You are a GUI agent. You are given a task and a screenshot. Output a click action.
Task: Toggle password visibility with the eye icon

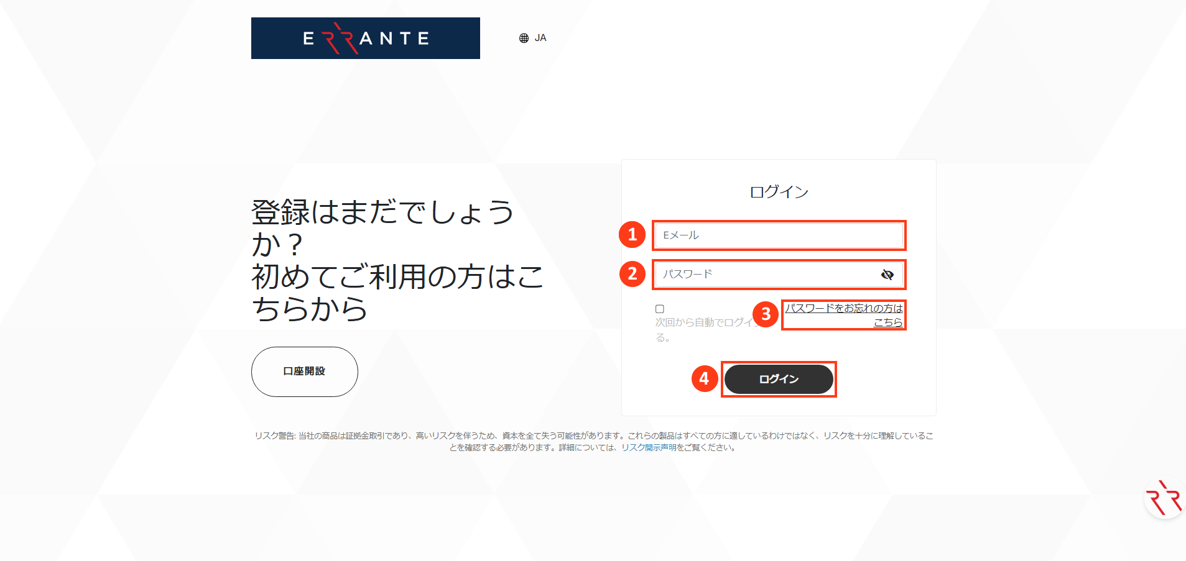[888, 274]
